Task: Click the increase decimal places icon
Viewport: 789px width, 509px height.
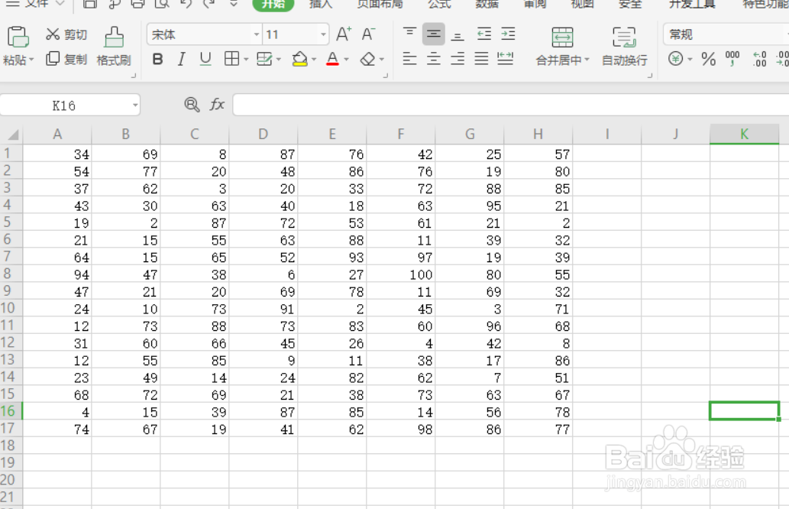Action: (759, 59)
